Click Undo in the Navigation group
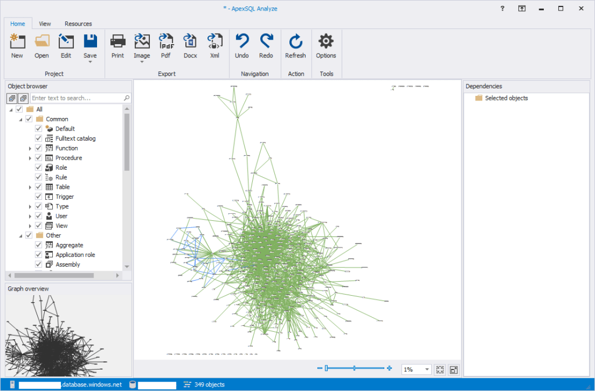595x391 pixels. click(x=242, y=42)
